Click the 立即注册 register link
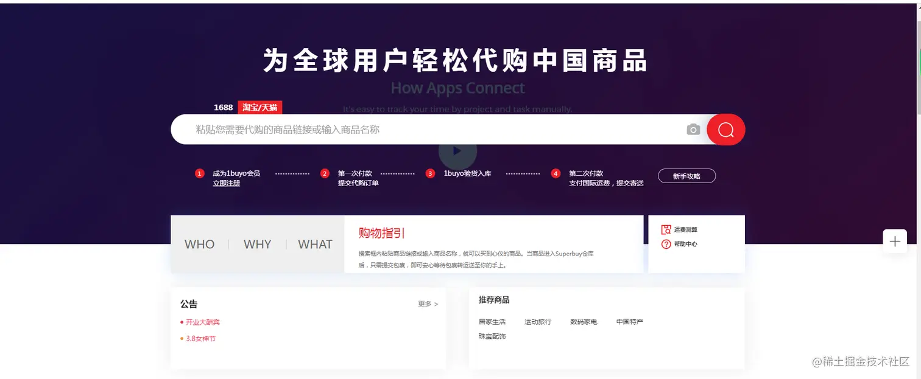Viewport: 921px width, 379px height. 226,183
